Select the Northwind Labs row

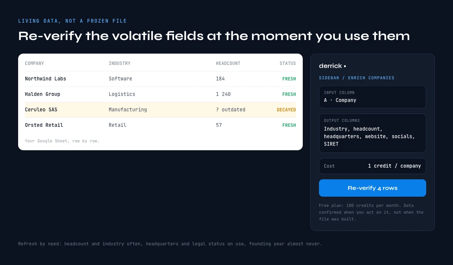[160, 79]
